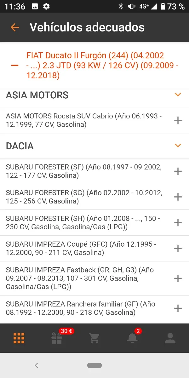Expand ASIA MOTORS Rocsta SUV Cabrio

[x=178, y=120]
